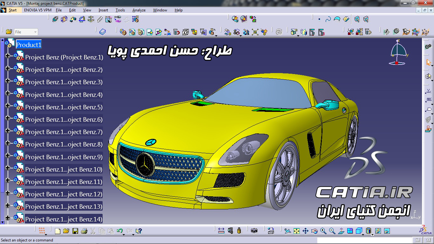Click the Create Multi-View icon
The height and width of the screenshot is (244, 434).
point(350,231)
